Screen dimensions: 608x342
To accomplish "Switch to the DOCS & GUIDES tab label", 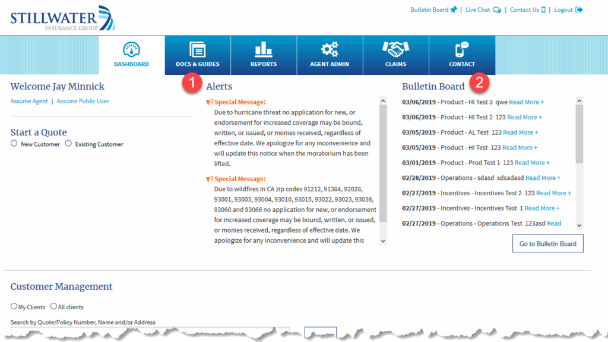I will (197, 64).
